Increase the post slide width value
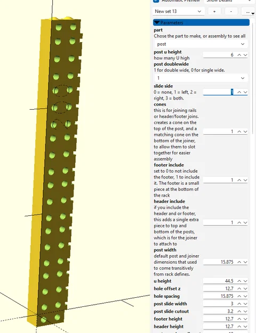This screenshot has width=256, height=333. tap(239, 304)
